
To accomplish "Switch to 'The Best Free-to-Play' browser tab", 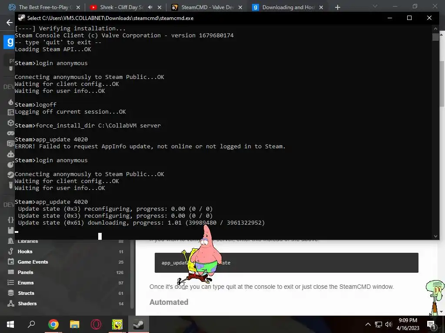I will tap(45, 7).
